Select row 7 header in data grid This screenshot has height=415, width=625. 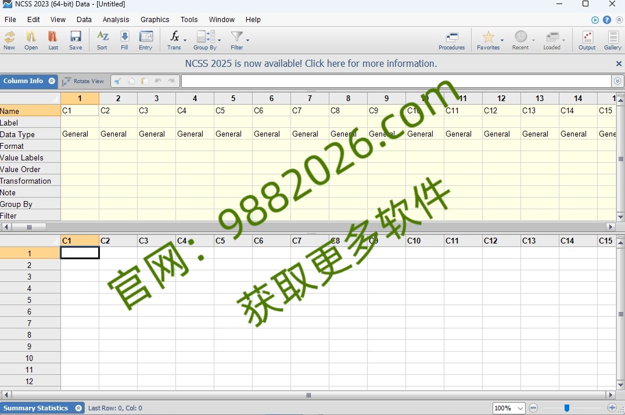[x=30, y=323]
